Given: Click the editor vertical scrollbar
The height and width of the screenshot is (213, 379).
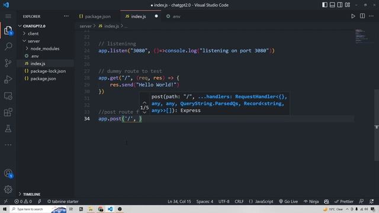Looking at the screenshot, I should point(377,125).
